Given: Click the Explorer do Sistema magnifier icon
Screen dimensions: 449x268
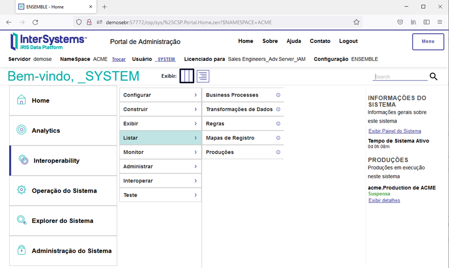Looking at the screenshot, I should (x=22, y=220).
